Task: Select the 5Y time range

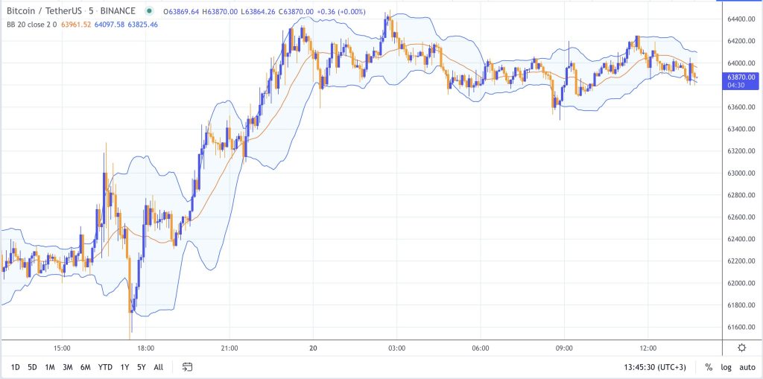Action: 141,367
